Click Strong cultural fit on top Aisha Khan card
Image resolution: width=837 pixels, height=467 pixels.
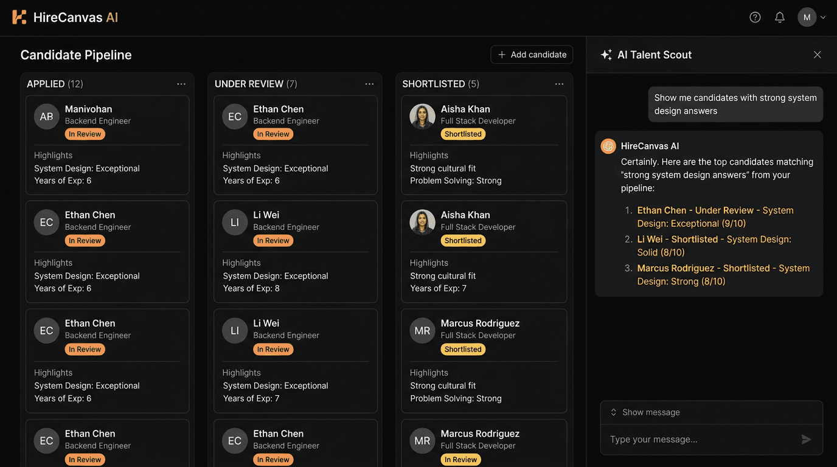(x=443, y=168)
